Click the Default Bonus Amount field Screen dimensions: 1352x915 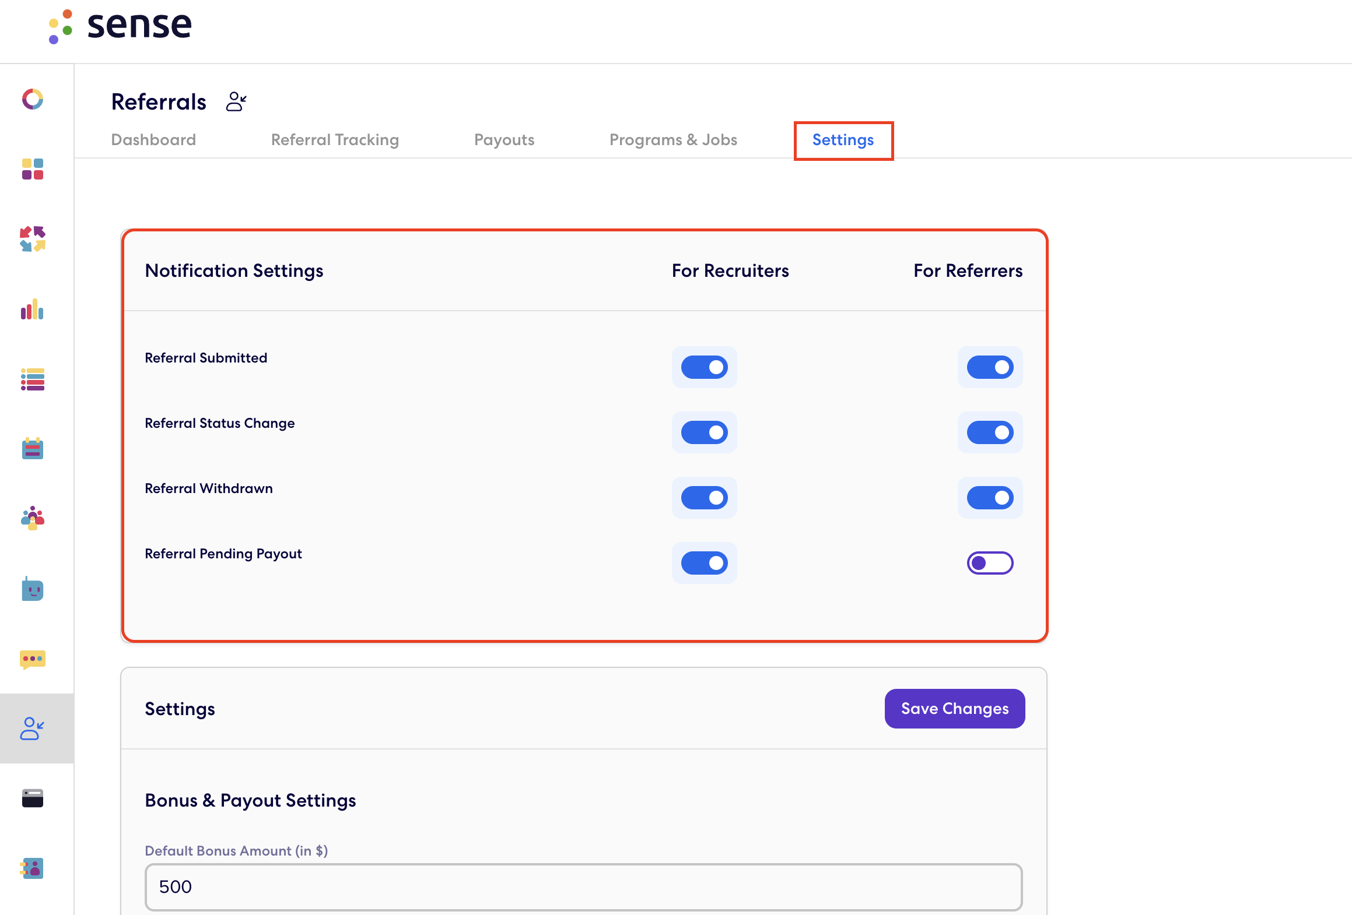click(x=583, y=886)
